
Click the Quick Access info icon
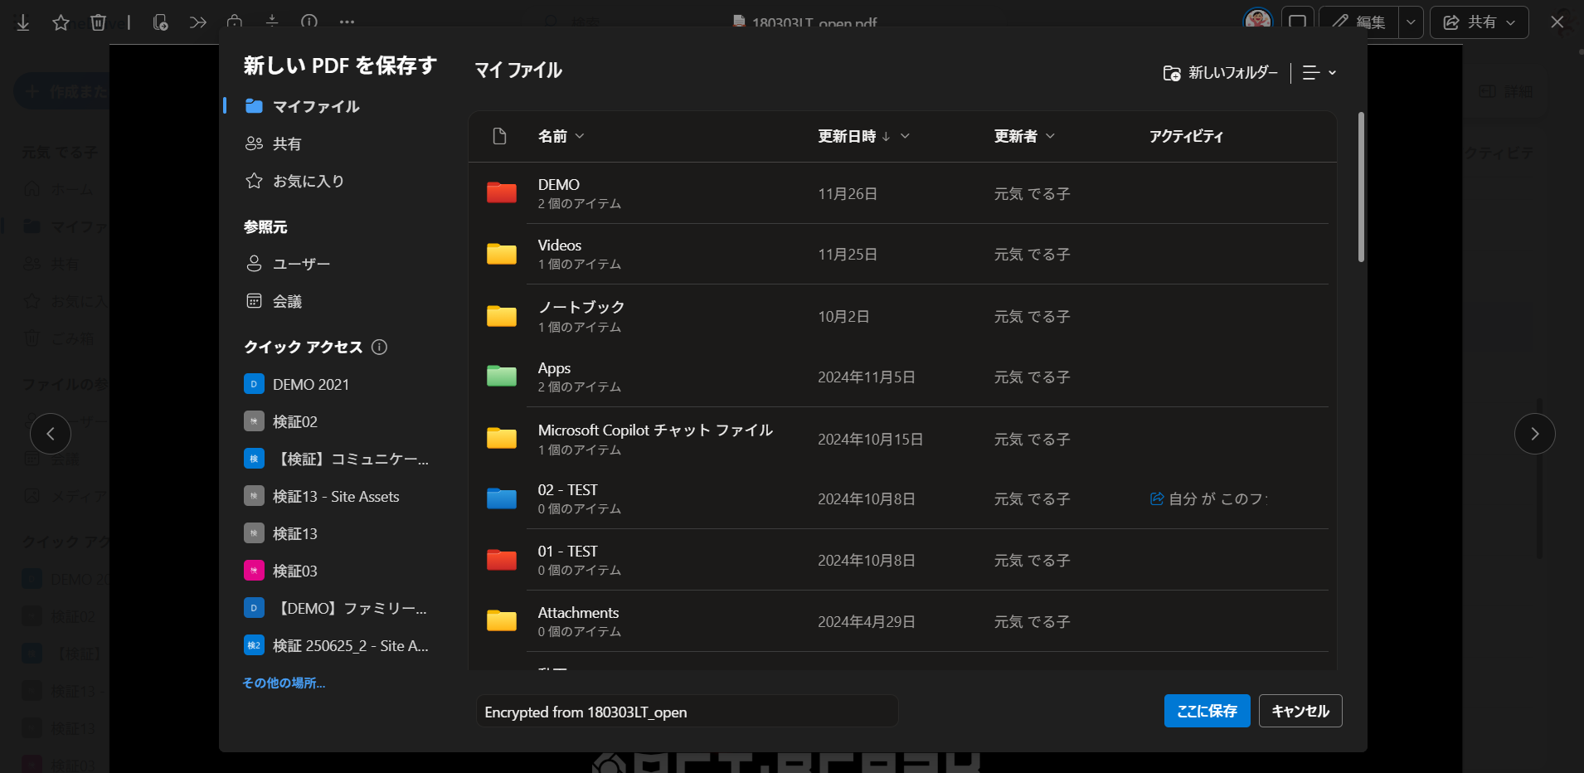tap(379, 347)
